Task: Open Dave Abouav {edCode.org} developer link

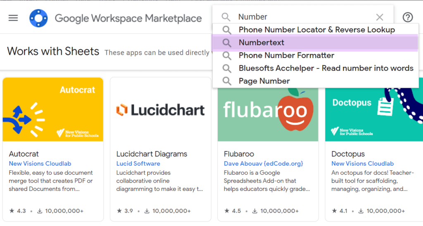Action: click(263, 163)
